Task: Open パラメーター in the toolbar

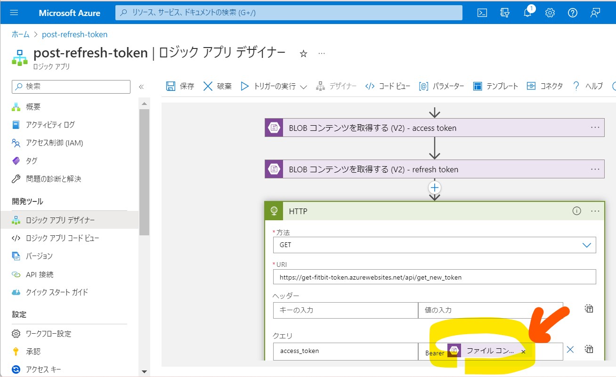Action: 442,86
